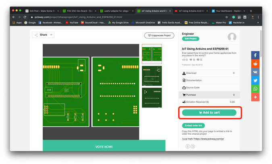Click the green Add to cart button
This screenshot has height=164, width=272.
tap(209, 113)
